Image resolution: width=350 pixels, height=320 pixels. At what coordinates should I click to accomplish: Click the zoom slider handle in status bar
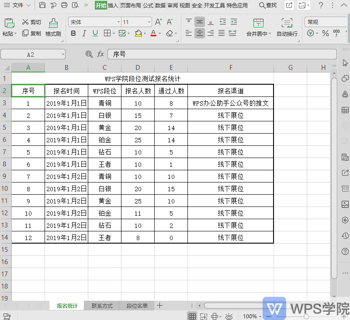coord(306,316)
